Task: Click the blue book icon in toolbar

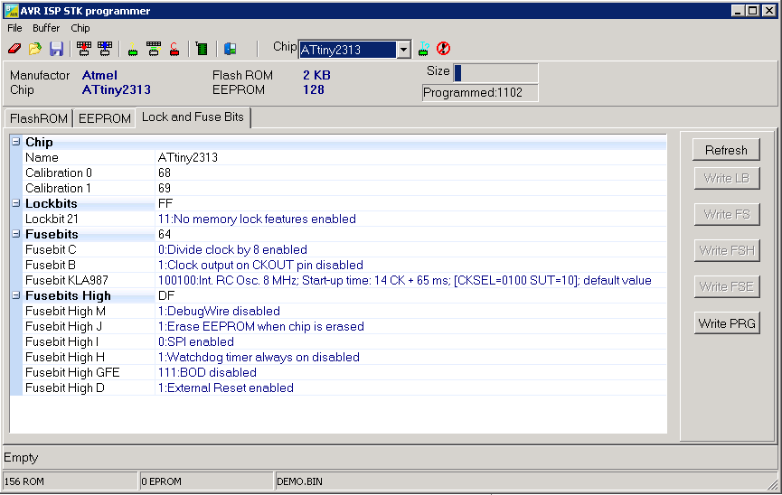Action: [230, 49]
